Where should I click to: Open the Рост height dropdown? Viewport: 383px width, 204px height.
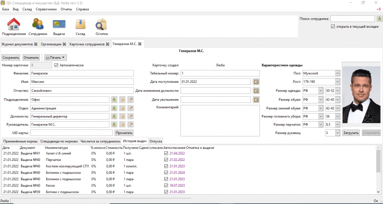coord(338,82)
